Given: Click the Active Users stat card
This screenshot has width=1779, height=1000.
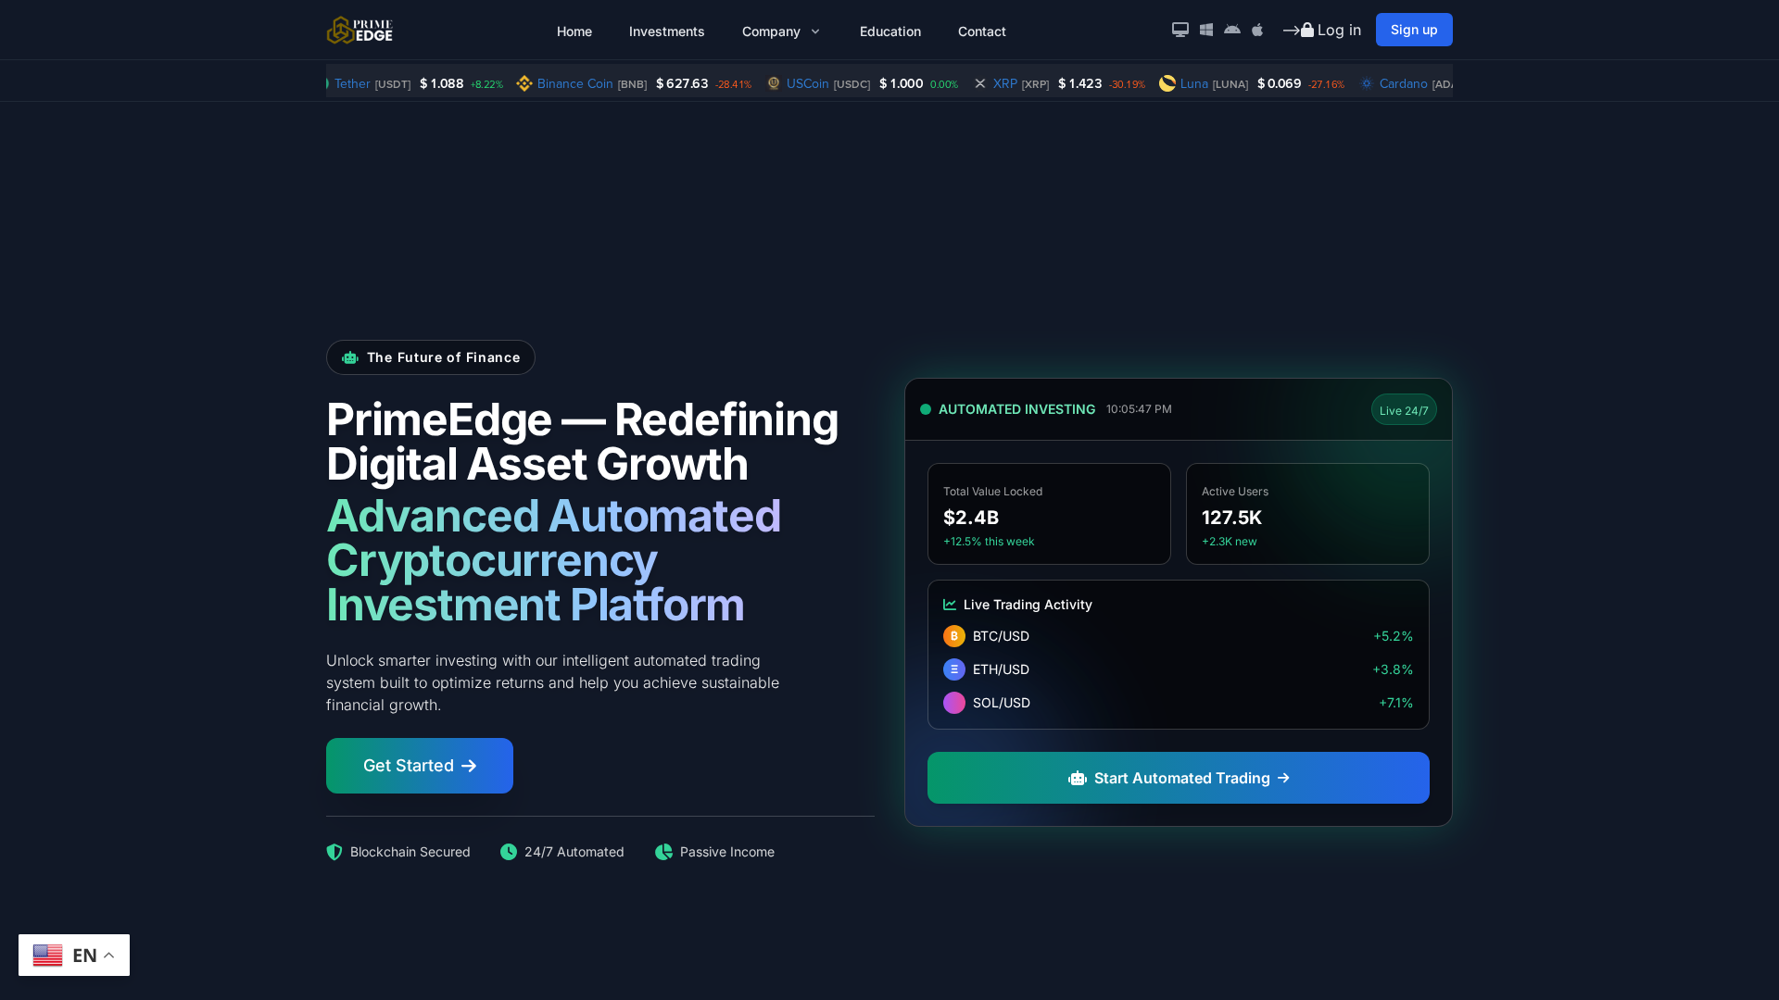Looking at the screenshot, I should pyautogui.click(x=1306, y=514).
